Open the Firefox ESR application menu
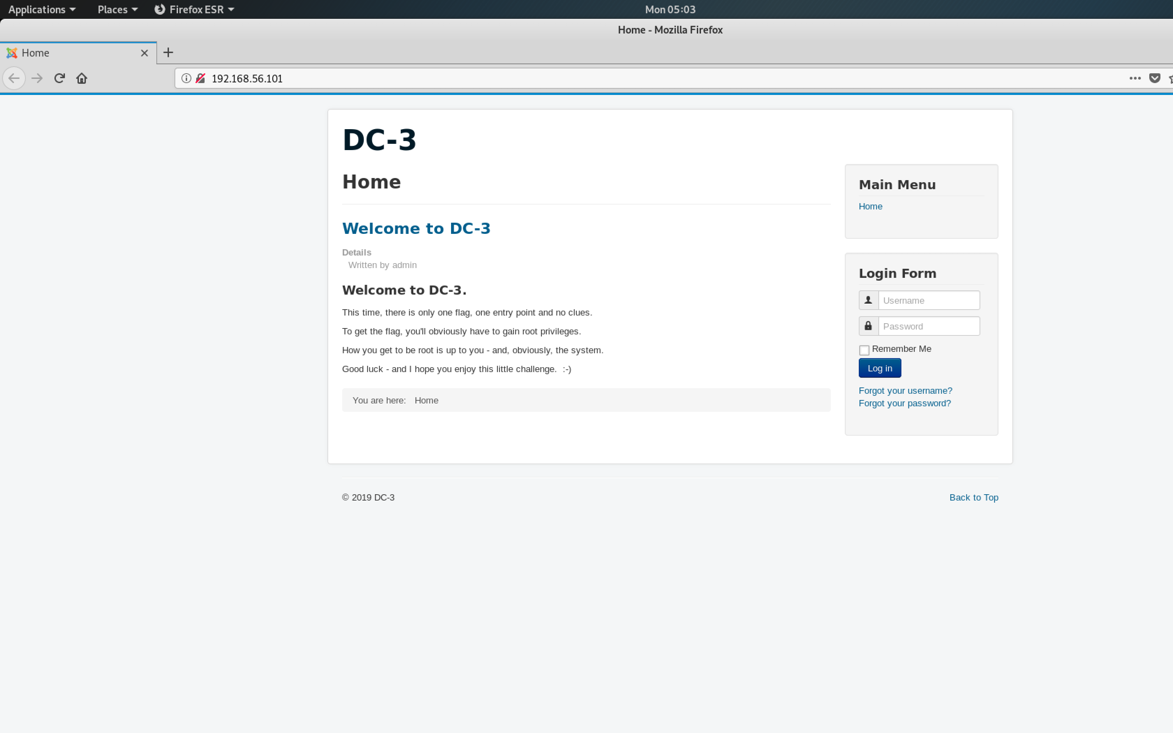Screen dimensions: 1173x733 click(x=194, y=9)
